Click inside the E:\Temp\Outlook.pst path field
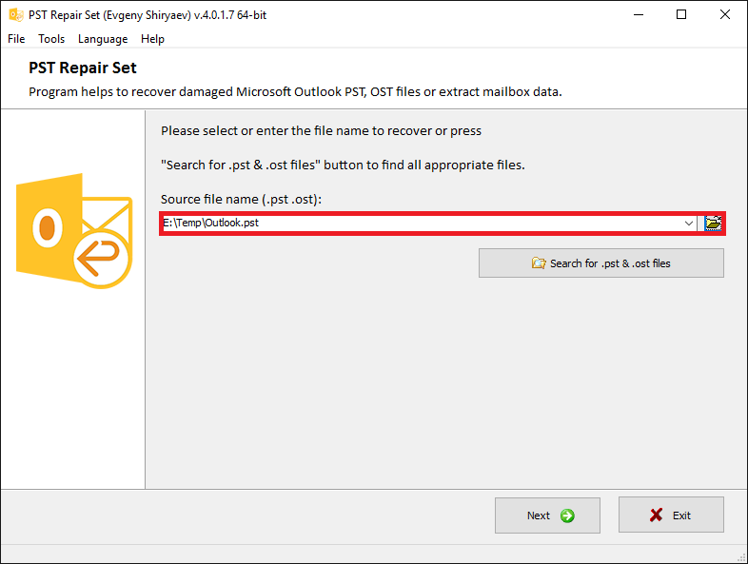 coord(422,224)
